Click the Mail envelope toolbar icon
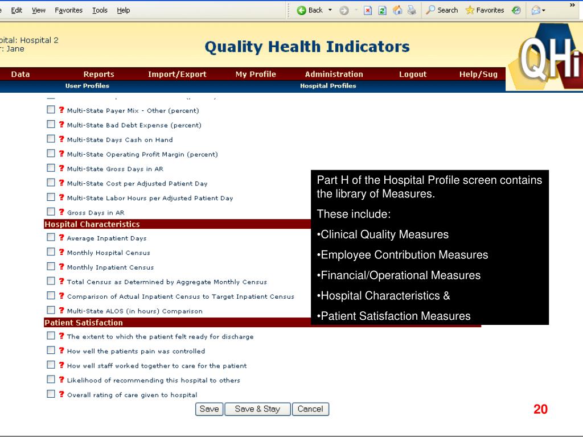The image size is (583, 437). [536, 10]
